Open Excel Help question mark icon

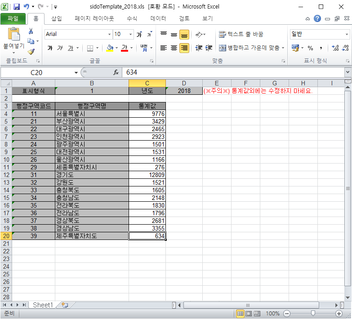click(x=317, y=19)
